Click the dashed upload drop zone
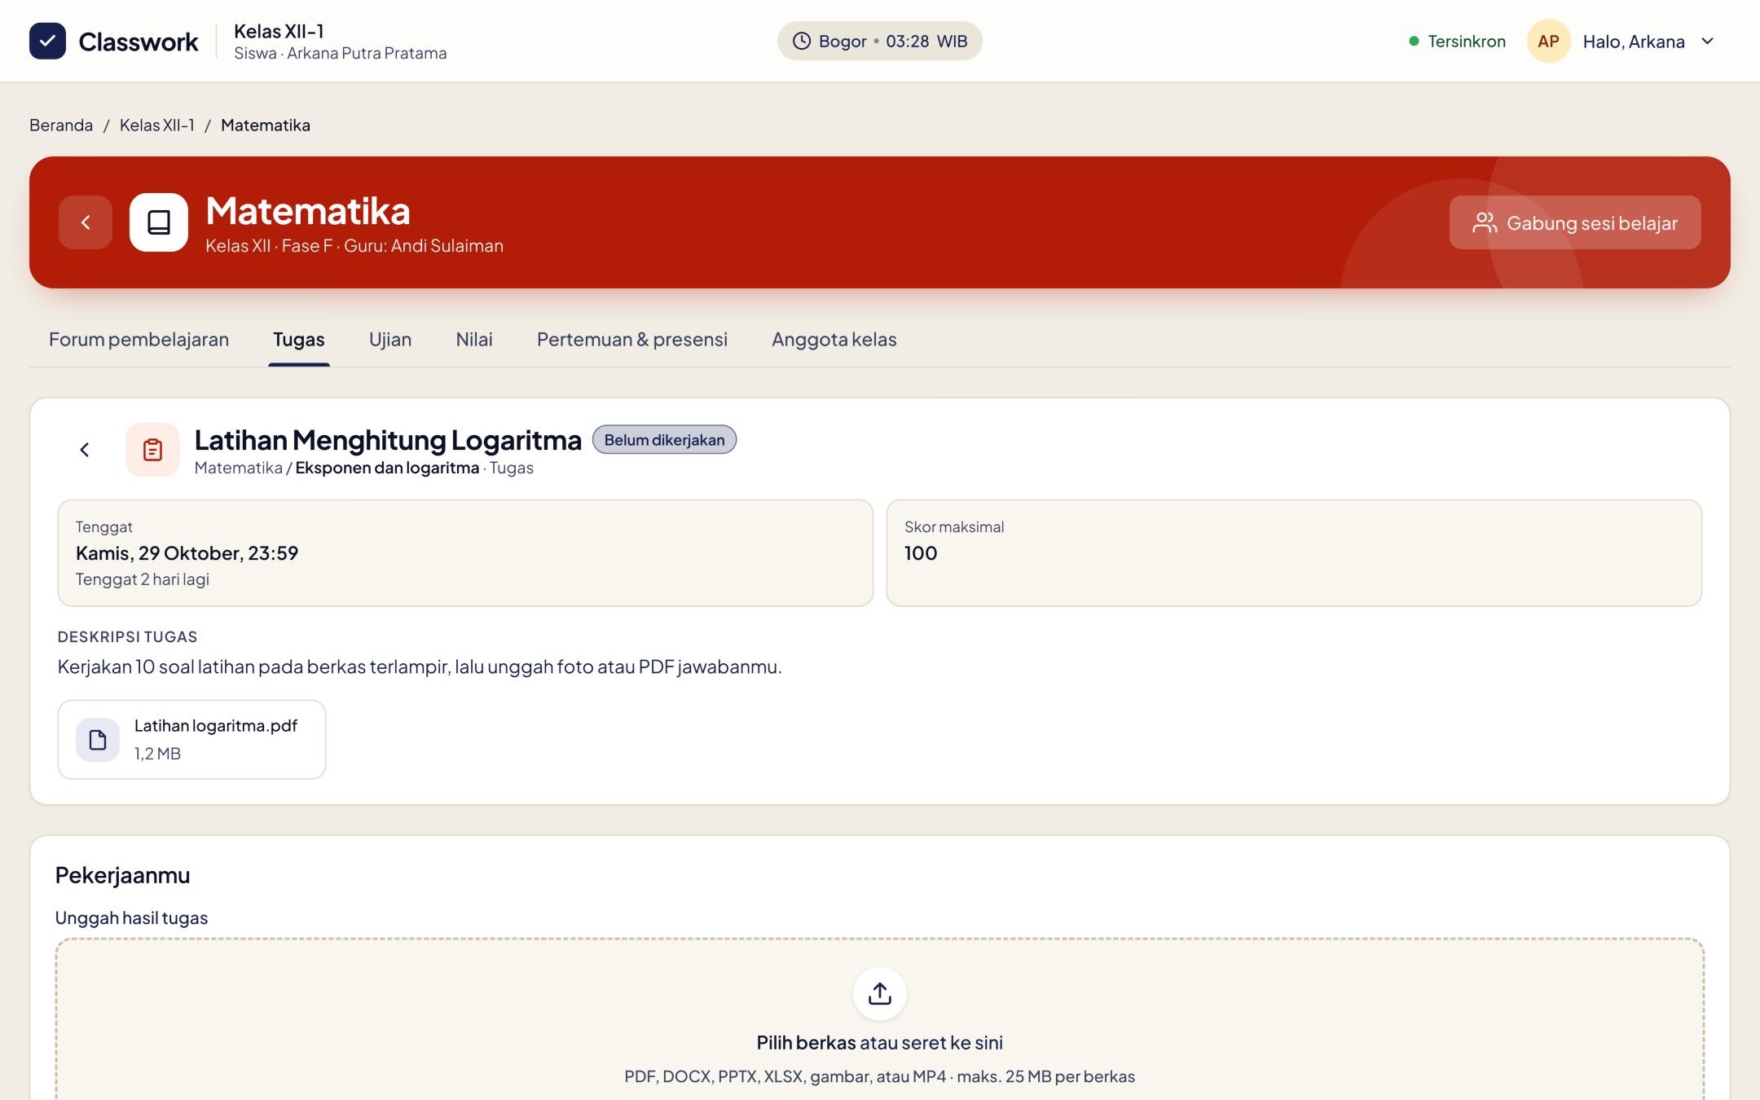Image resolution: width=1760 pixels, height=1100 pixels. [x=880, y=1019]
